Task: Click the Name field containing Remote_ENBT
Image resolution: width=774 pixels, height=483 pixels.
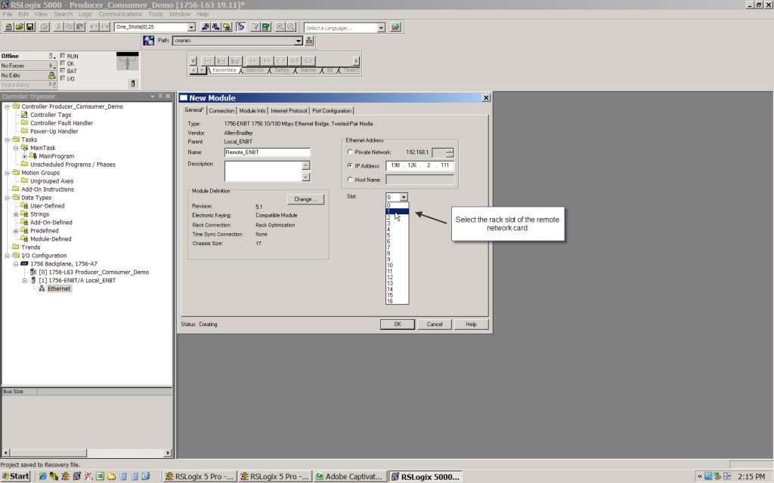Action: 267,152
